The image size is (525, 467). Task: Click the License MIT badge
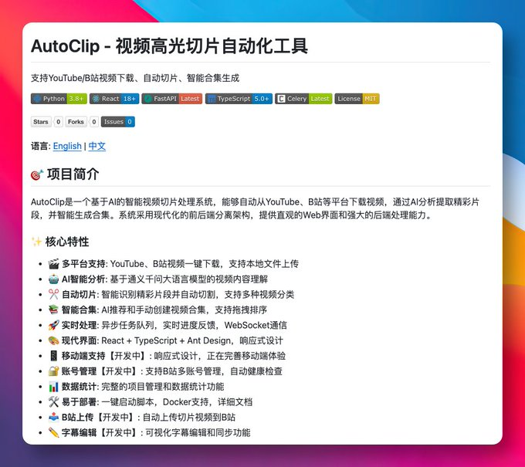tap(357, 99)
